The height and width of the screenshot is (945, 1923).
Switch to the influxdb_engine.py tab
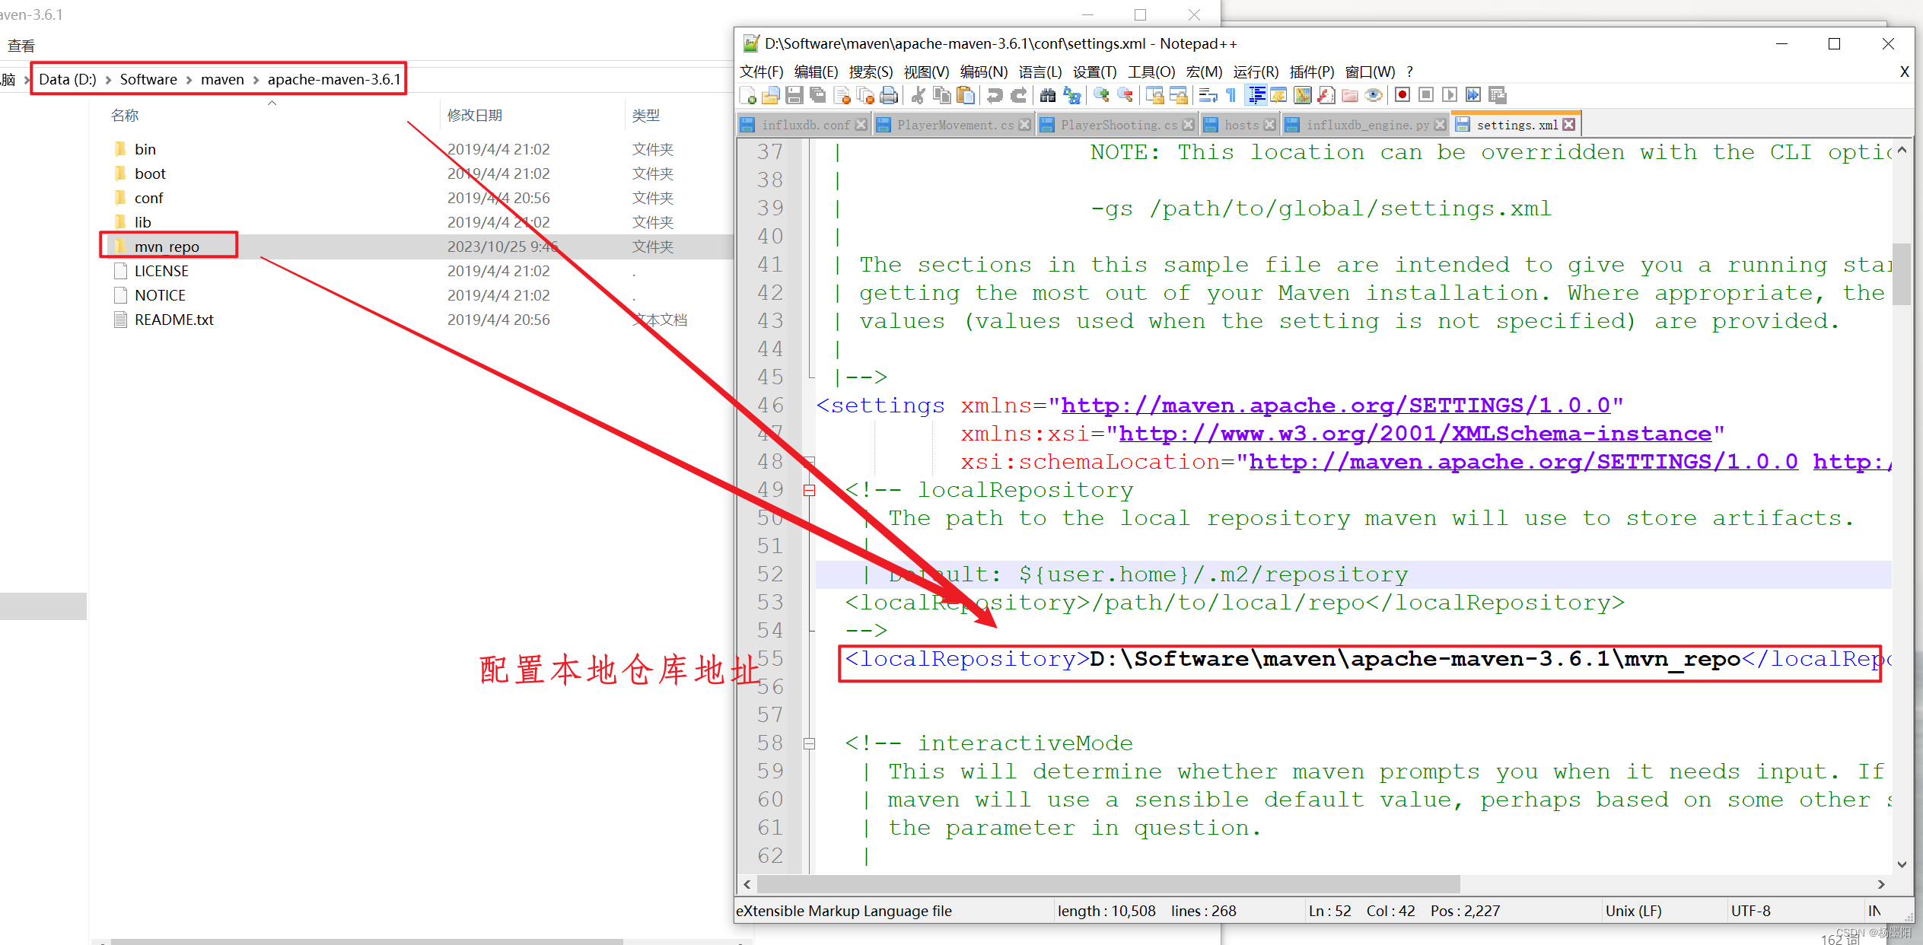click(1366, 125)
